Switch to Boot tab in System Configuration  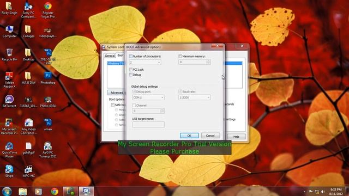click(x=121, y=56)
